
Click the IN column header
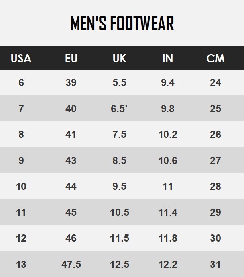coord(167,58)
